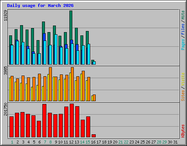Click the orange sites bar for day 12
This screenshot has width=187, height=146.
point(72,84)
